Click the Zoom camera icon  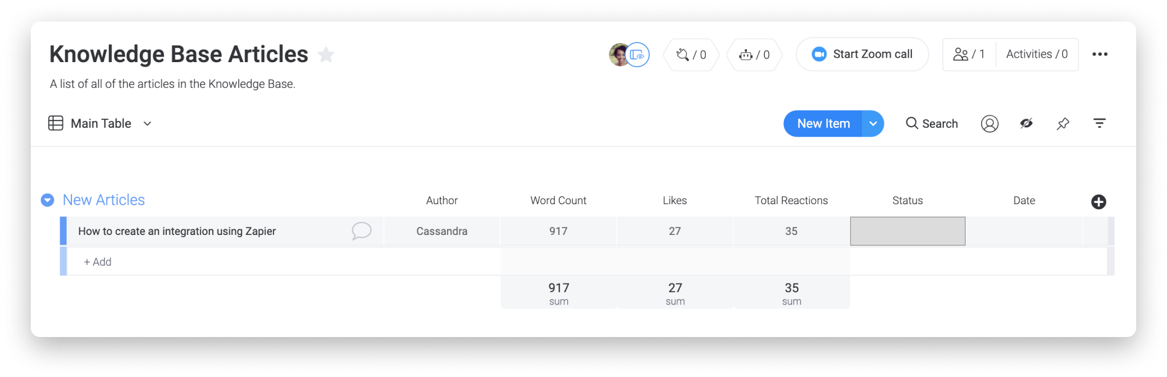[x=818, y=54]
